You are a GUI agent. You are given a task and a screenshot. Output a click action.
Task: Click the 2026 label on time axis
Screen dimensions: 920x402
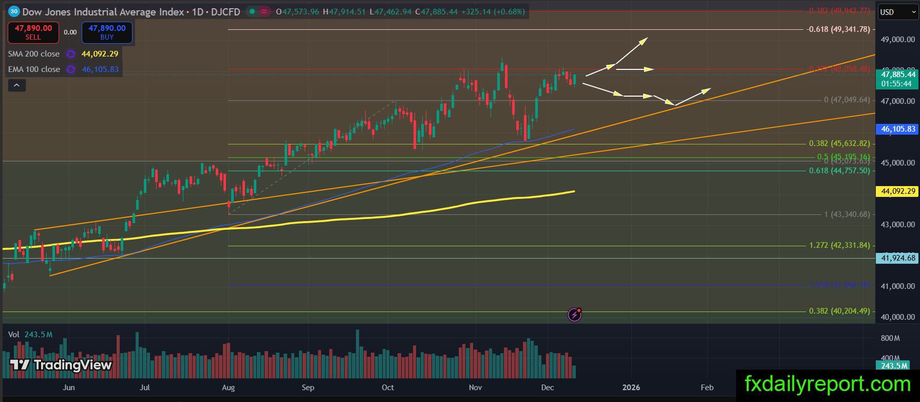tap(631, 388)
